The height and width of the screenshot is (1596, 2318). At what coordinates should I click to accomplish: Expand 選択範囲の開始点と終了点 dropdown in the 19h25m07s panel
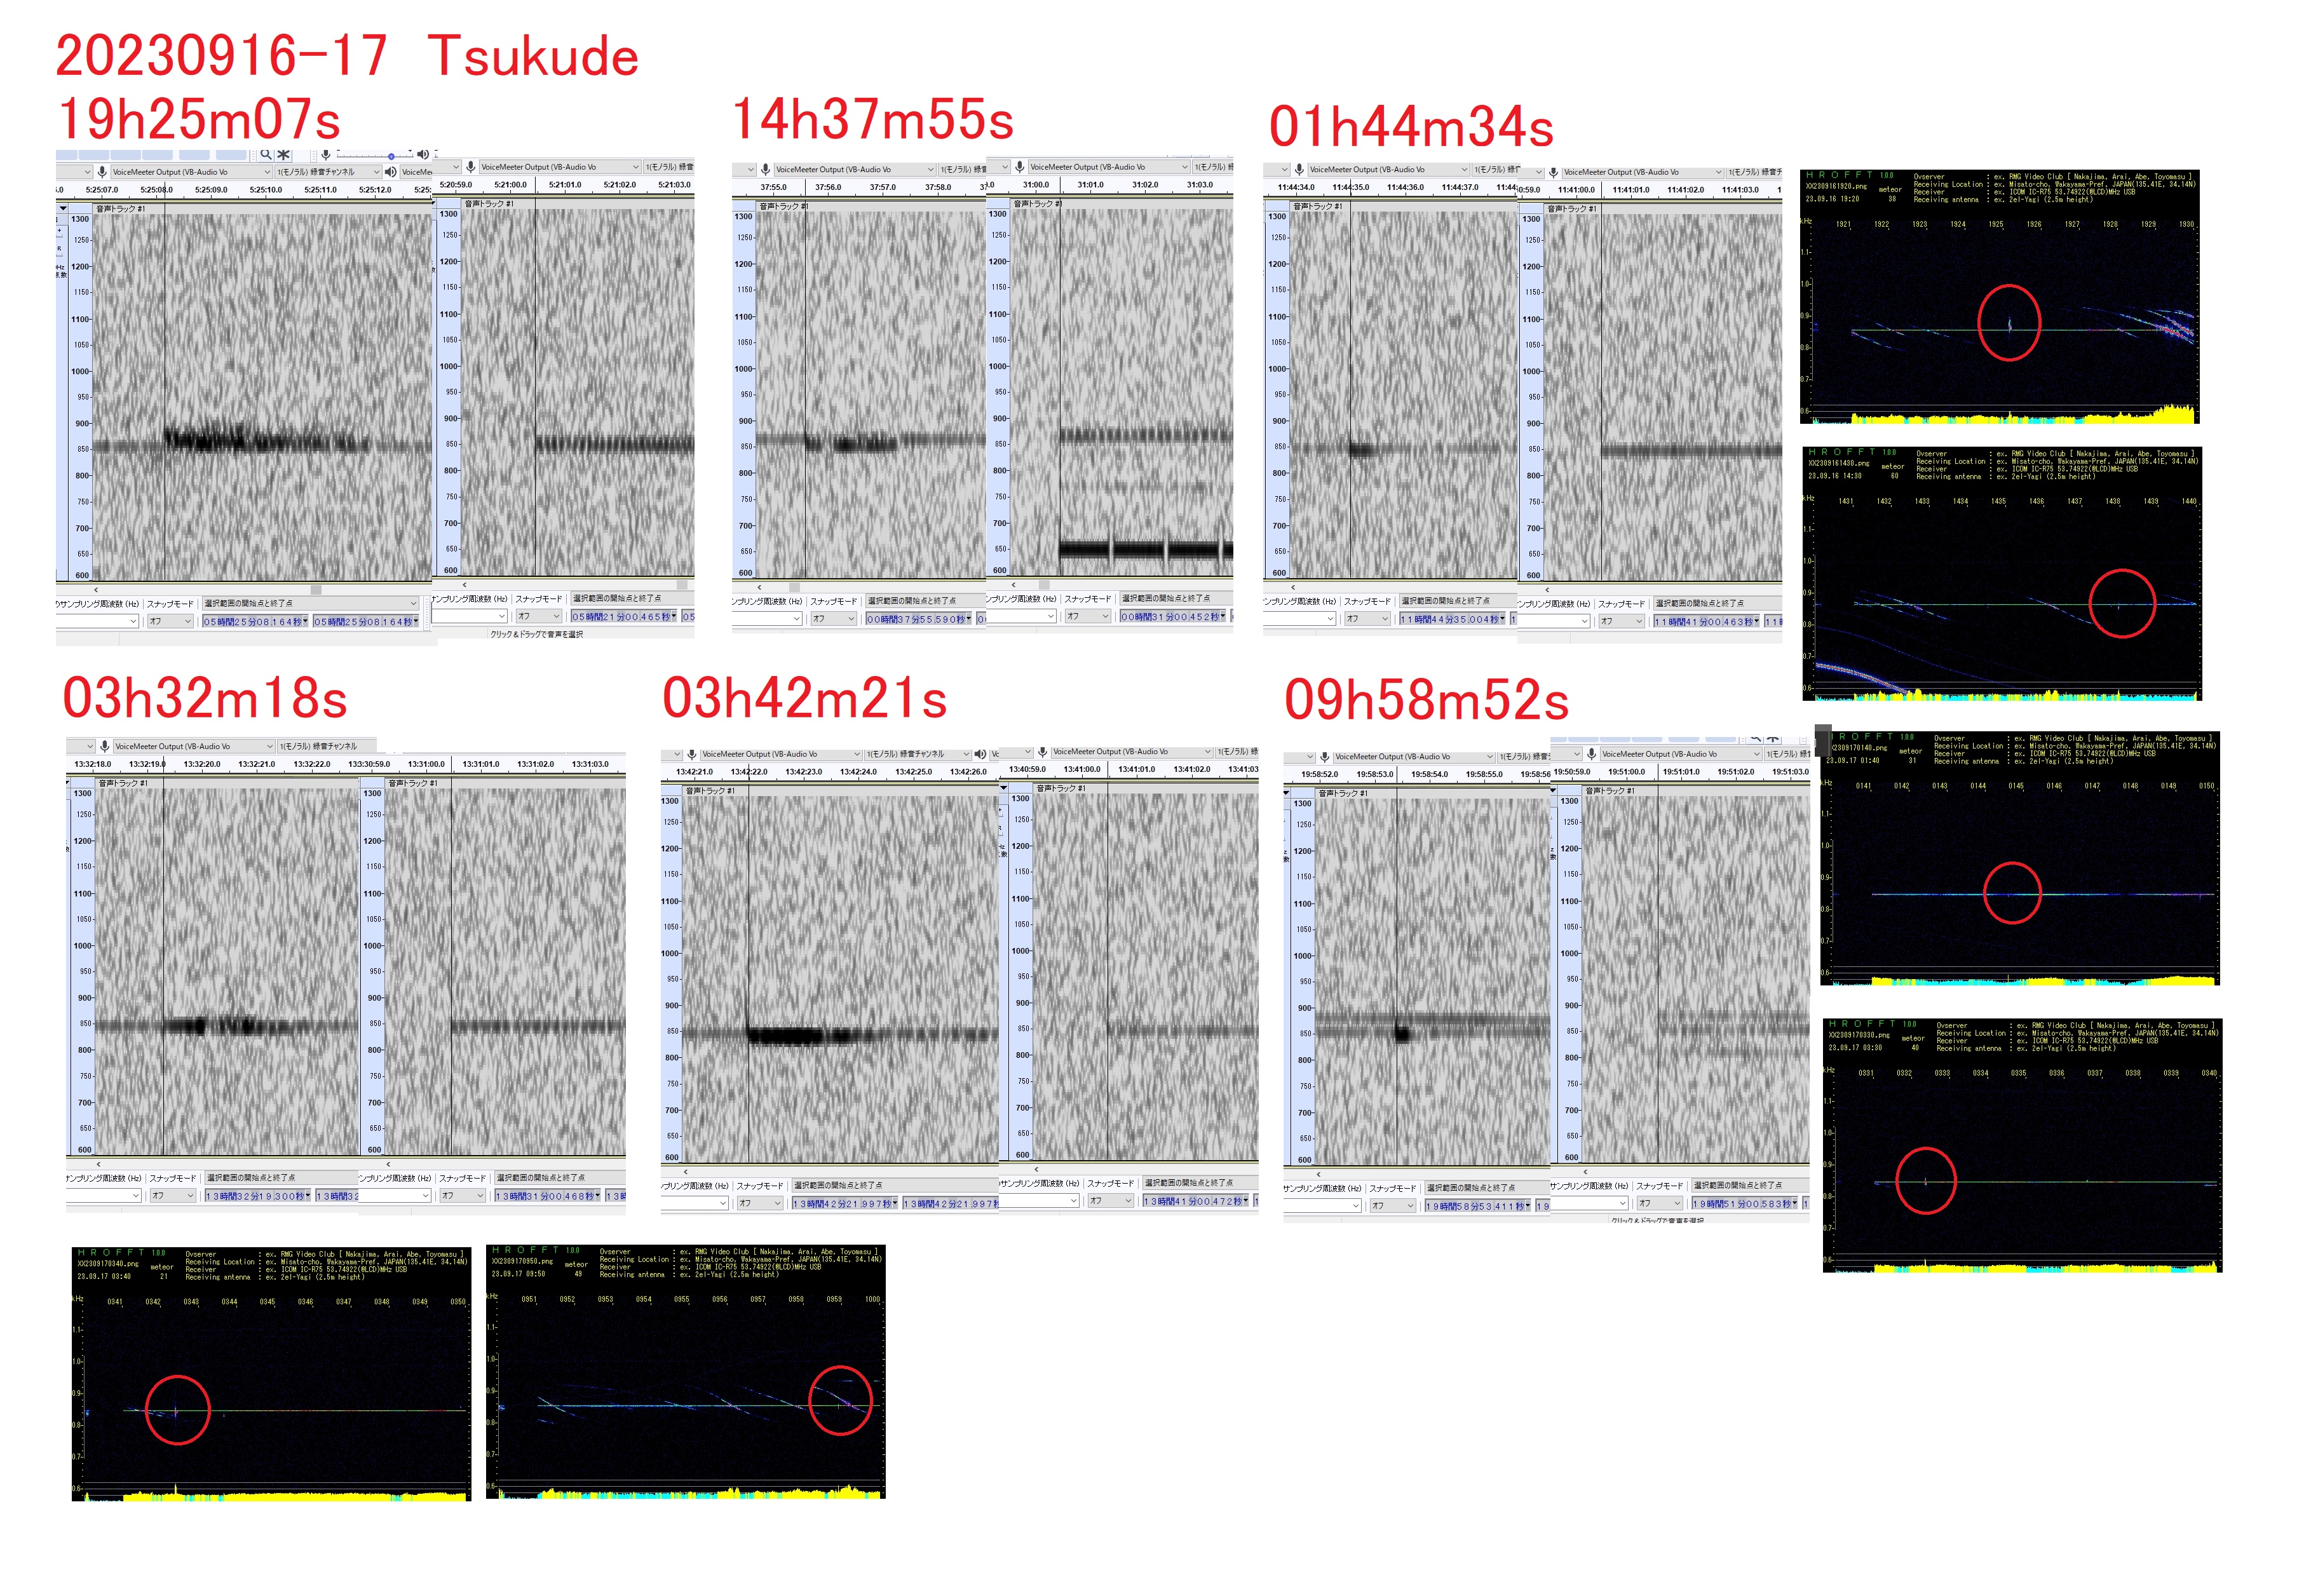pos(310,603)
